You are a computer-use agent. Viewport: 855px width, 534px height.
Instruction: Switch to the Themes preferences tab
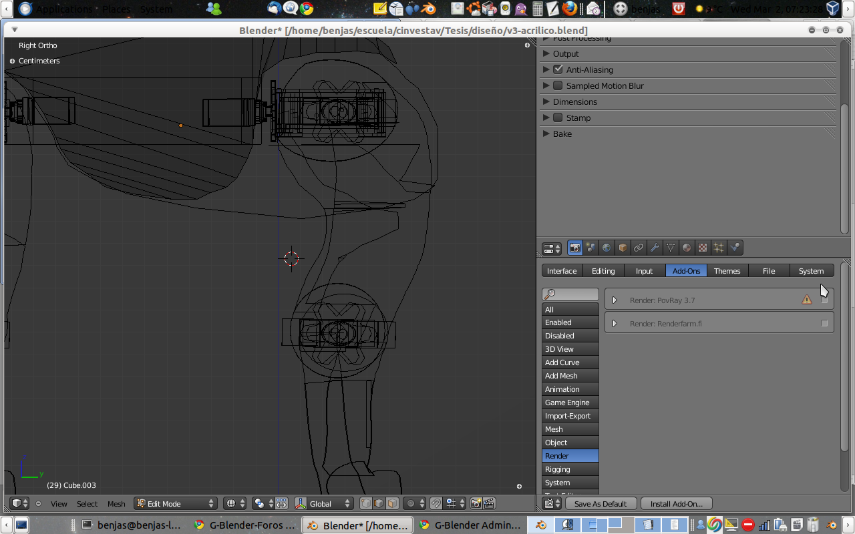(x=727, y=270)
